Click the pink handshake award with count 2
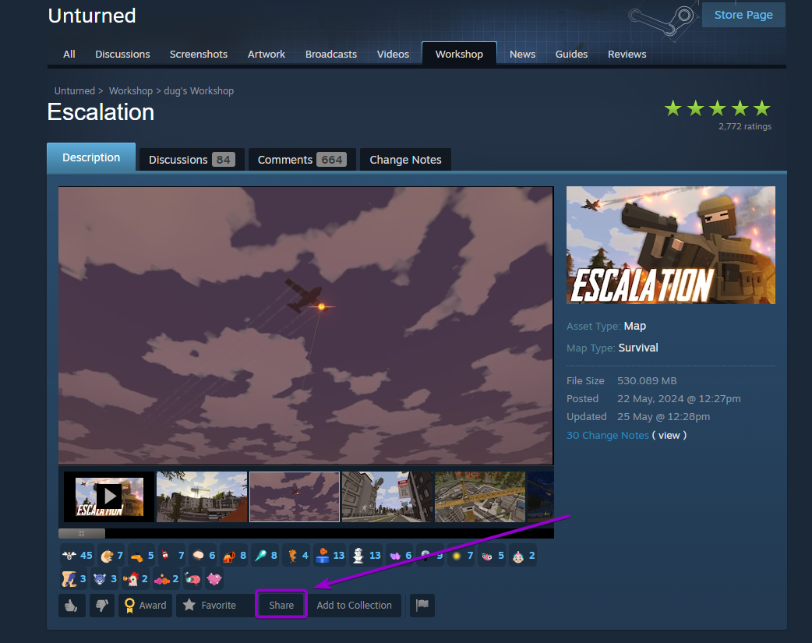Image resolution: width=812 pixels, height=643 pixels. coord(166,578)
